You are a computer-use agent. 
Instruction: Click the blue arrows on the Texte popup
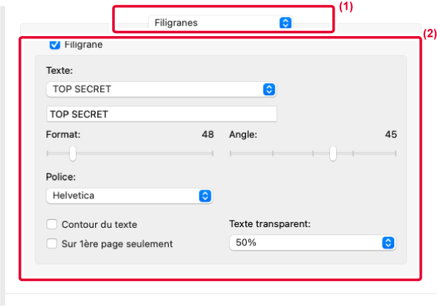click(269, 89)
